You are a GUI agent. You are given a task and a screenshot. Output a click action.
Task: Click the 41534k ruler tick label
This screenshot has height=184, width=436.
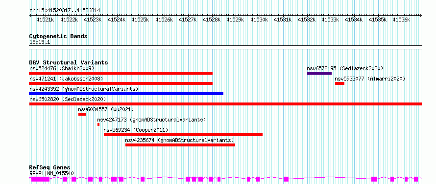tap(354, 20)
